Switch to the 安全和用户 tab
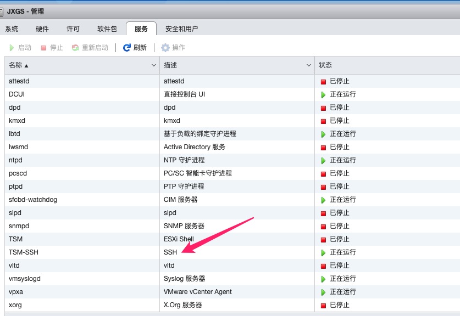 tap(181, 29)
